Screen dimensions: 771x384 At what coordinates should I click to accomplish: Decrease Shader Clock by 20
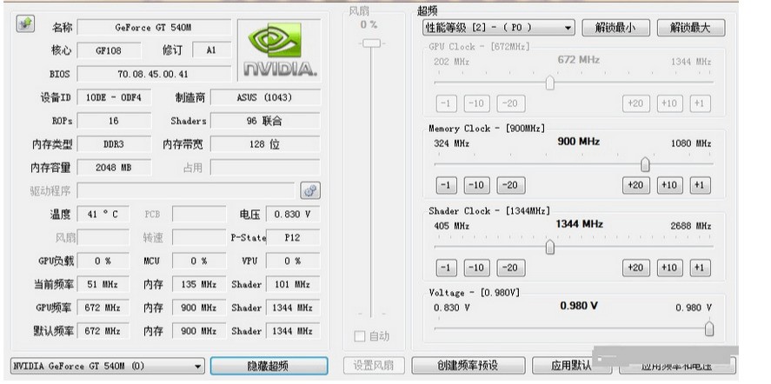tap(510, 268)
